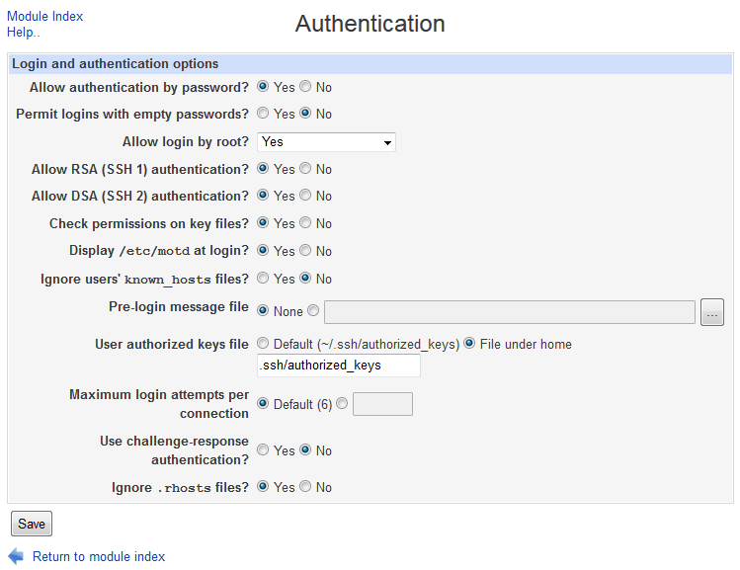The width and height of the screenshot is (740, 570).
Task: Open the Allow login by root dropdown
Action: tap(326, 142)
